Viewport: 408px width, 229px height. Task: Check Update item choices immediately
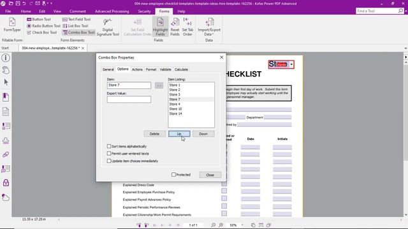[109, 161]
